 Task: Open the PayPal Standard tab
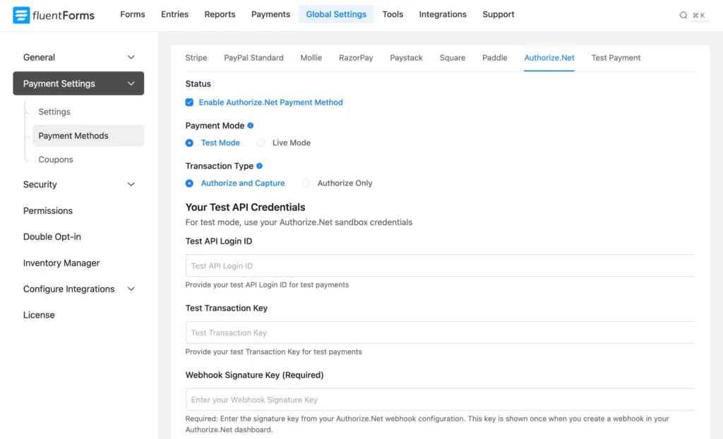click(x=253, y=58)
